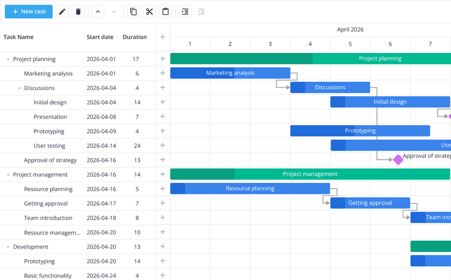This screenshot has width=451, height=280.
Task: Click the plus icon in grid header
Action: pos(162,37)
